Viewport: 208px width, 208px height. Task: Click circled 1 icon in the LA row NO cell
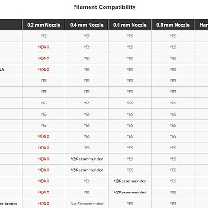42,70
